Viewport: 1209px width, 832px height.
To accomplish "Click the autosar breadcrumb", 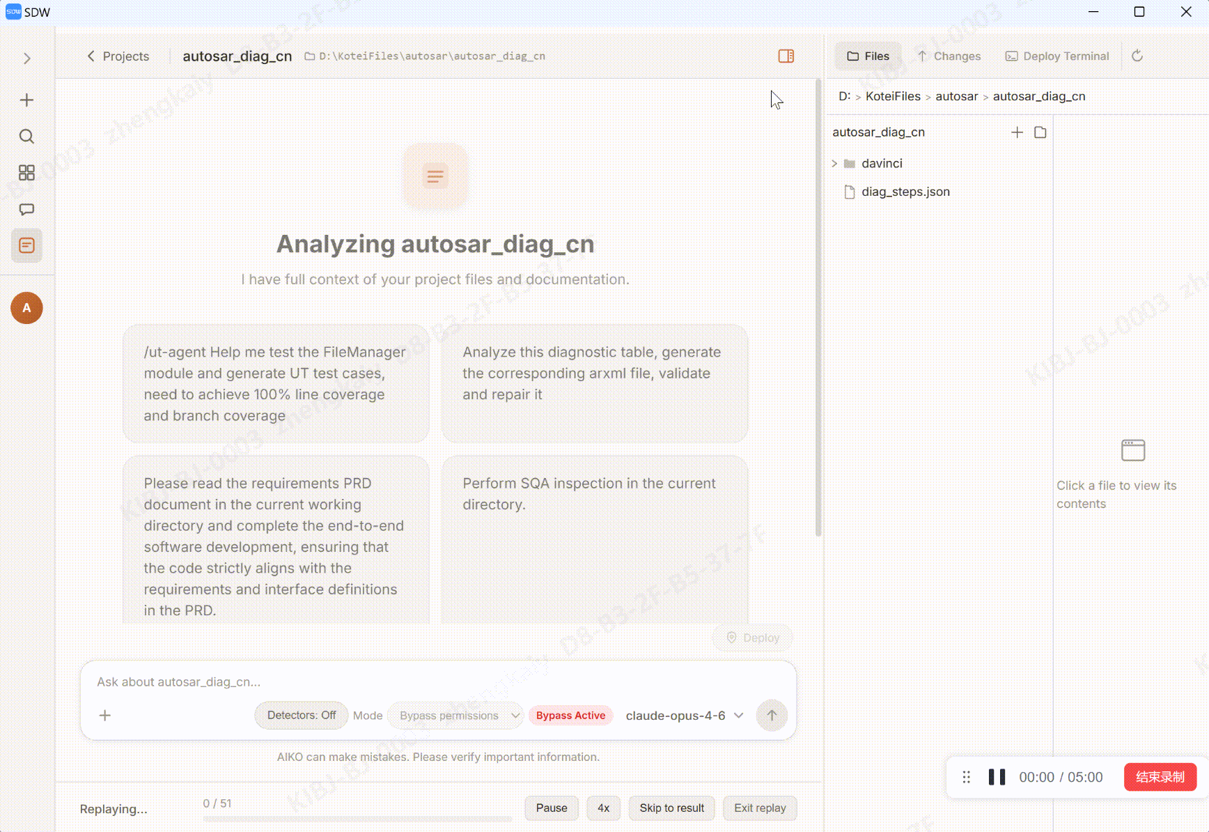I will tap(956, 96).
